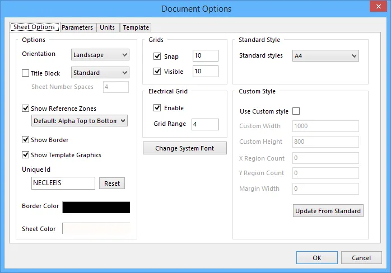Open the Units tab
Image resolution: width=391 pixels, height=273 pixels.
point(108,27)
